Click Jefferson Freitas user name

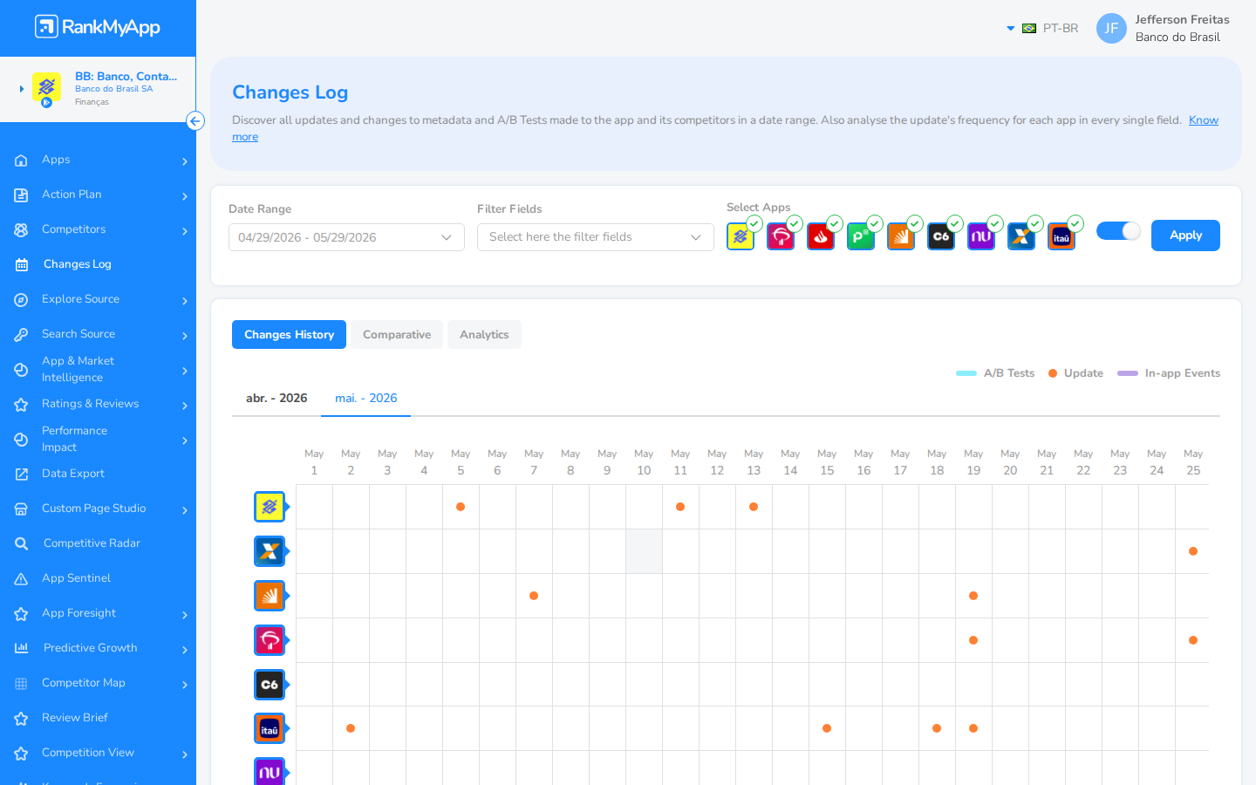[1182, 19]
